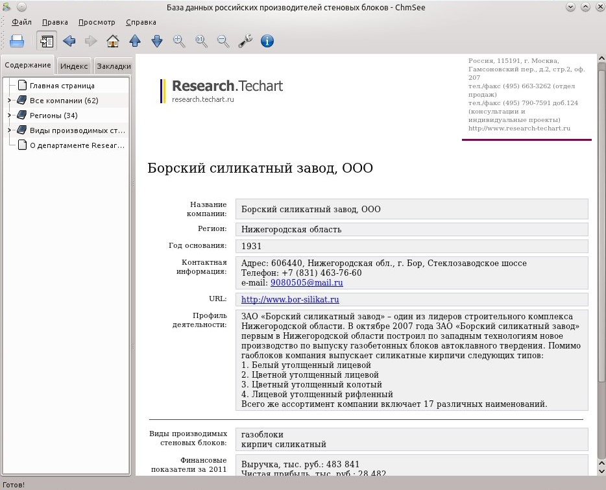This screenshot has height=490, width=606.
Task: Select the Регионы (34) tree item
Action: [x=53, y=116]
